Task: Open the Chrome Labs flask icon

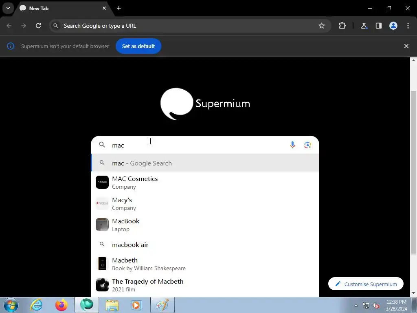Action: pyautogui.click(x=364, y=26)
